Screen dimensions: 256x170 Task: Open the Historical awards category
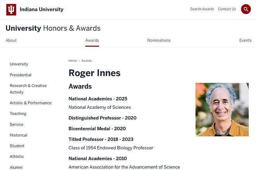[x=19, y=135]
